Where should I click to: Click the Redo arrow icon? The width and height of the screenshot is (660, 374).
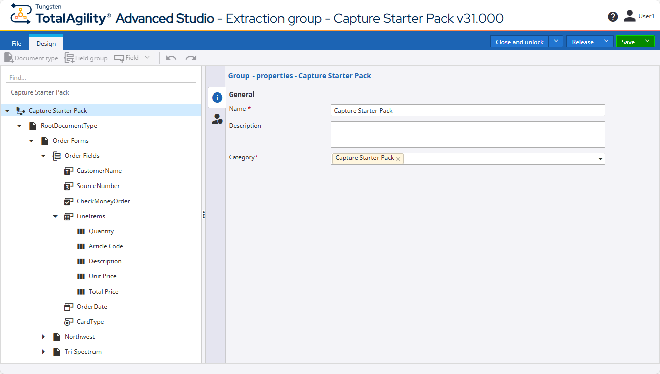[190, 58]
